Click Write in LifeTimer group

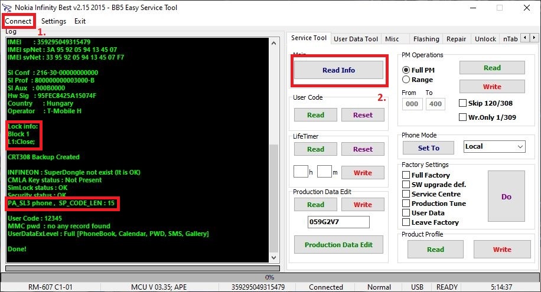pos(363,173)
